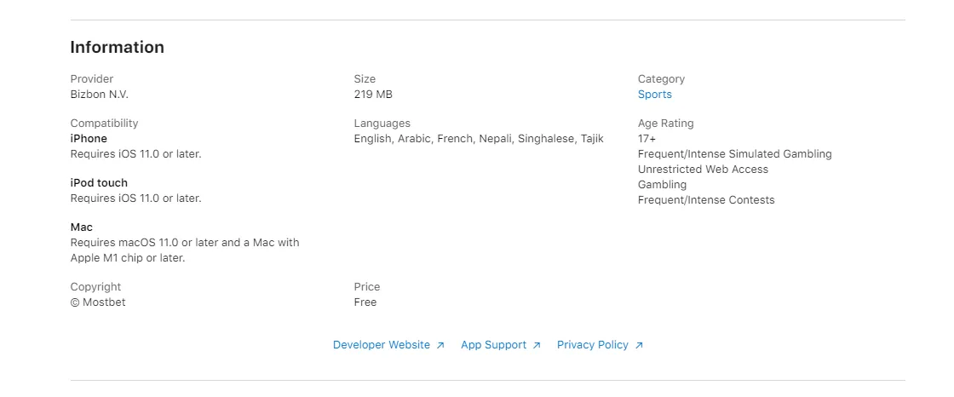Click the Information section heading

pos(117,48)
